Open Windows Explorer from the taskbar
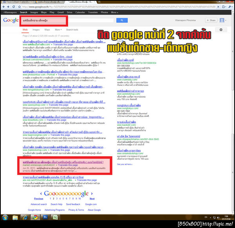Viewport: 235px width, 228px height. (15, 217)
